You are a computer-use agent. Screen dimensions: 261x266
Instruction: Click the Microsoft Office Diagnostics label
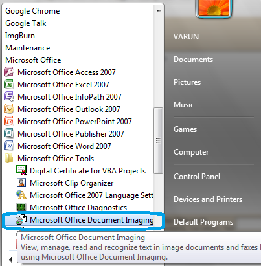tap(78, 208)
